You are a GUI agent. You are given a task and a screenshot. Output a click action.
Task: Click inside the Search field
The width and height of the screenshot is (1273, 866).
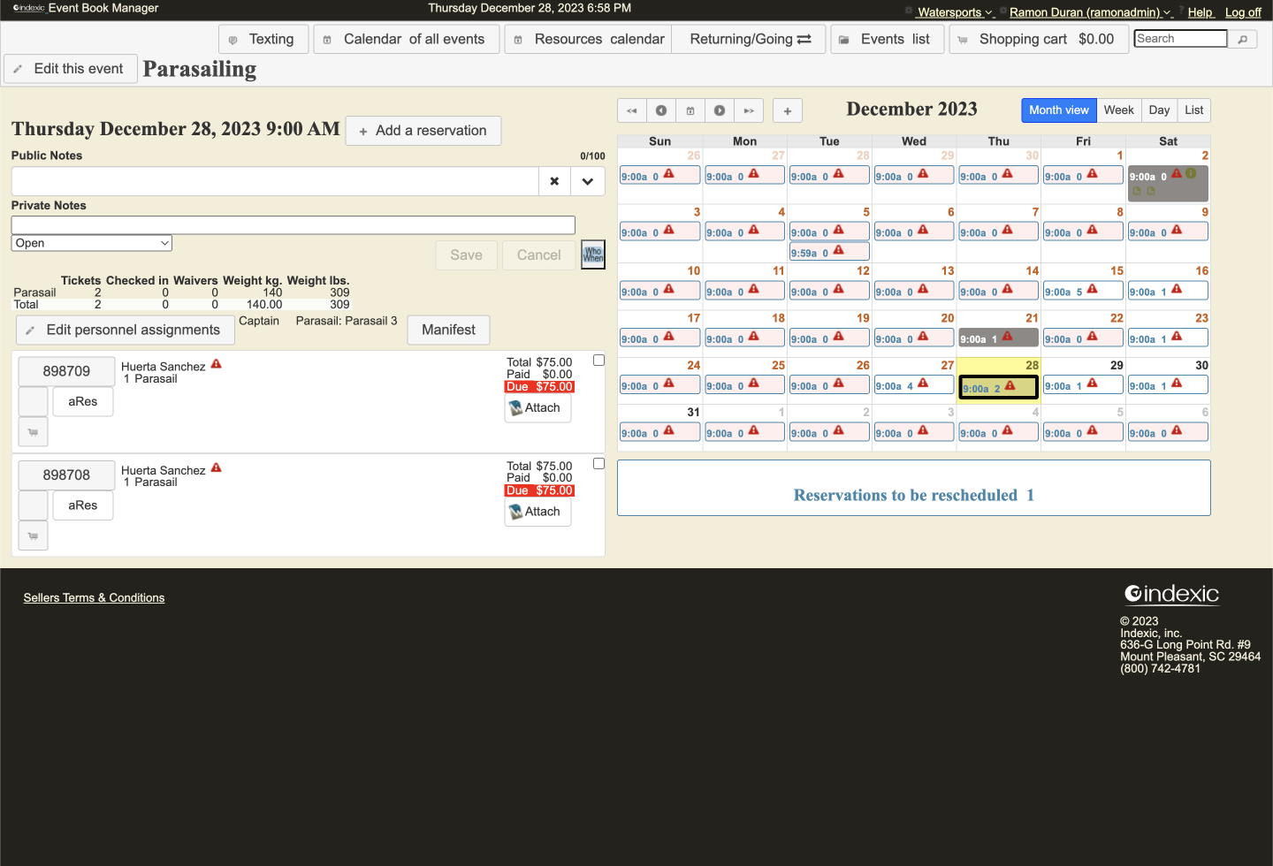[1180, 38]
